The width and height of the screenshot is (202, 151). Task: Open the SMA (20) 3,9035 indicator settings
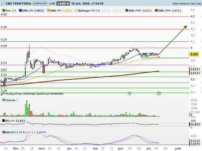(32, 10)
